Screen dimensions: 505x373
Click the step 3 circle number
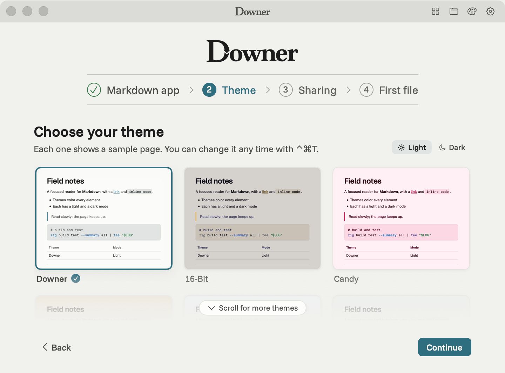(x=286, y=90)
